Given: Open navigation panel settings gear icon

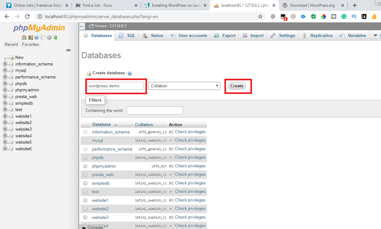Looking at the screenshot, I should click(49, 37).
